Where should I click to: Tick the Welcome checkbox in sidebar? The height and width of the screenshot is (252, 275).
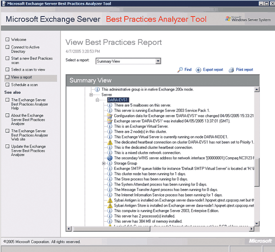(7, 40)
